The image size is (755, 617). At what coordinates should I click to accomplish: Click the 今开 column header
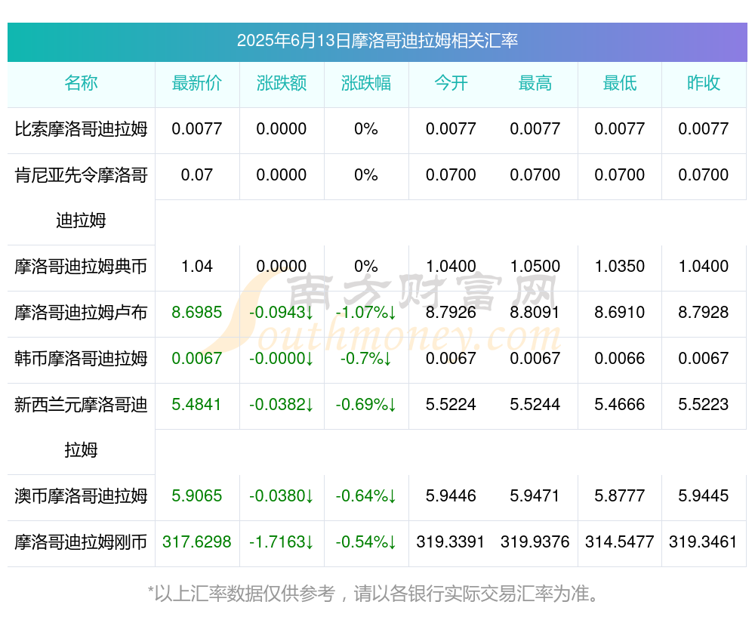451,83
